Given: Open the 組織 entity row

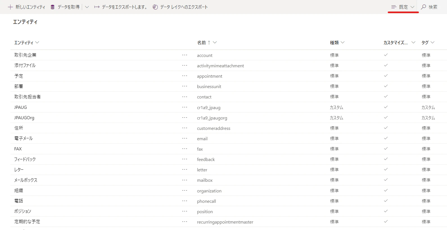Looking at the screenshot, I should (229, 190).
